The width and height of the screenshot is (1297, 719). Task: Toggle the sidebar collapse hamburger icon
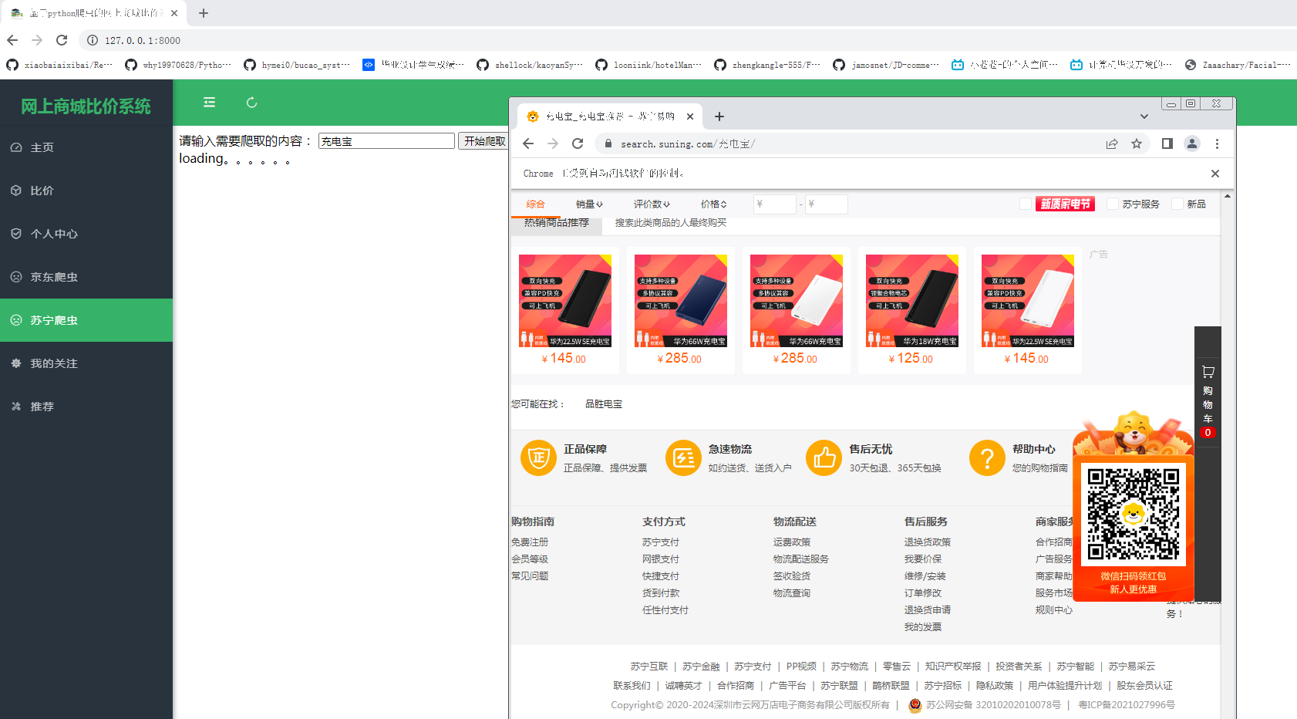coord(209,102)
